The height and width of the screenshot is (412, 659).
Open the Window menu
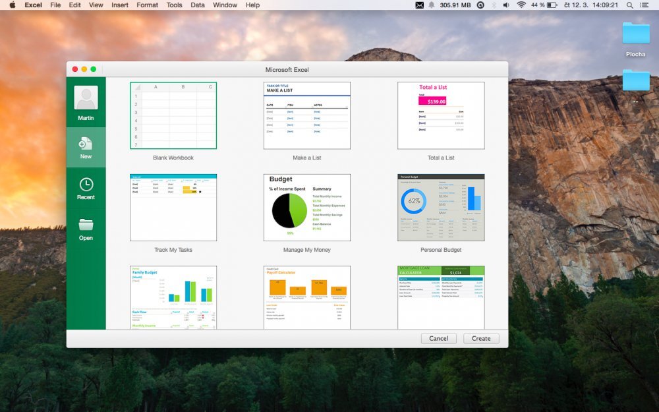click(x=225, y=5)
